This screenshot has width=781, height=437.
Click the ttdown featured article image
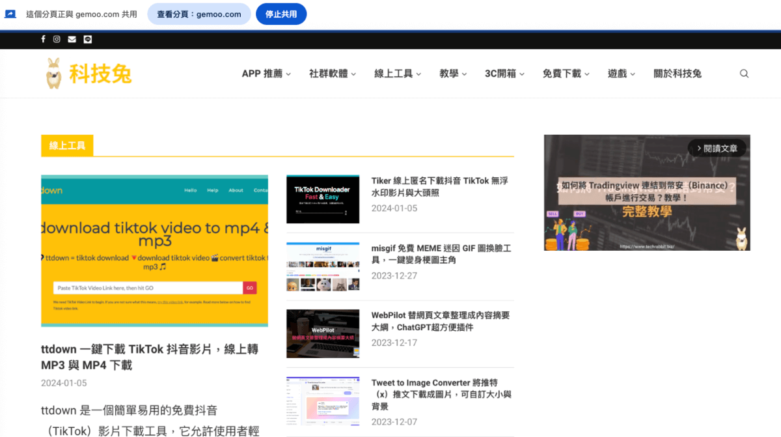154,251
